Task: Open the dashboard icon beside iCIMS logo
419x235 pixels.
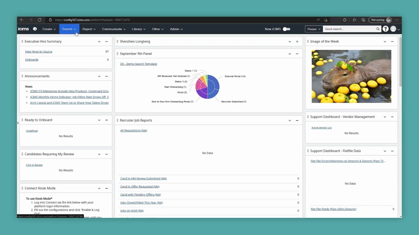Action: click(35, 29)
